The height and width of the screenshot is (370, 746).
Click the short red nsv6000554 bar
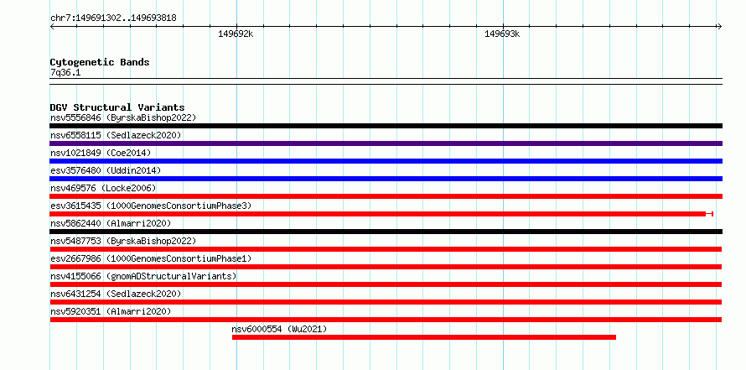424,337
